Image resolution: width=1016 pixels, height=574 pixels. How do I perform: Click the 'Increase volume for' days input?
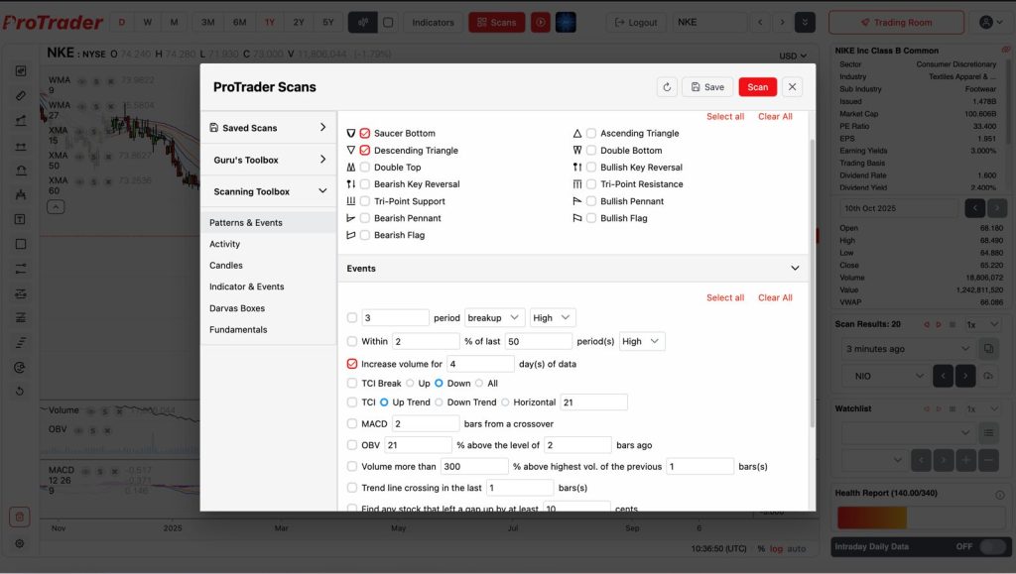tap(480, 364)
